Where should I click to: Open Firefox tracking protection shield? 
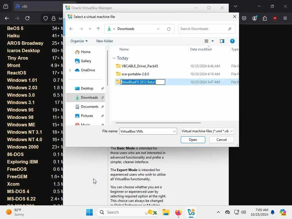pyautogui.click(x=46, y=18)
